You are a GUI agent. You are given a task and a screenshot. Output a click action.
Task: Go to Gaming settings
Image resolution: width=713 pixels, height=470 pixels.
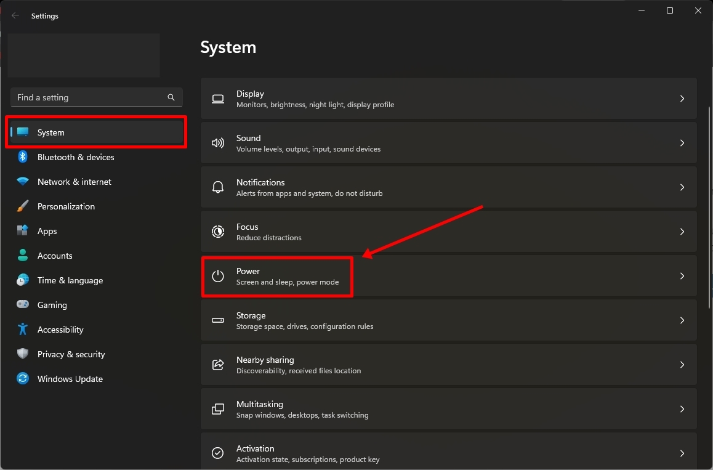97,304
